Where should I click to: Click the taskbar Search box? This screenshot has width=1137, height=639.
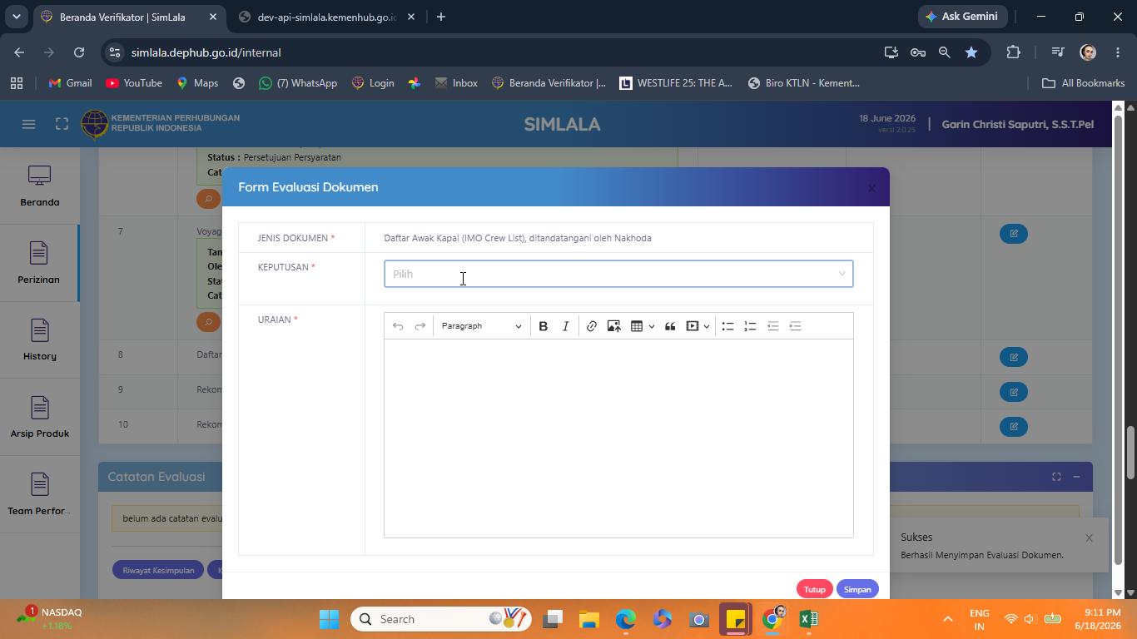[440, 619]
